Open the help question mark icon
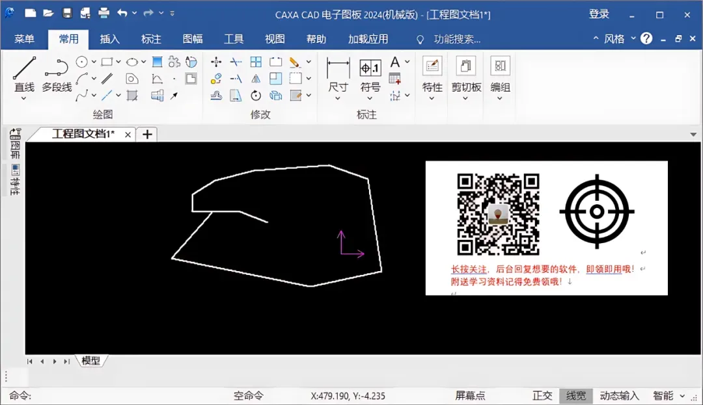The height and width of the screenshot is (405, 703). click(646, 38)
